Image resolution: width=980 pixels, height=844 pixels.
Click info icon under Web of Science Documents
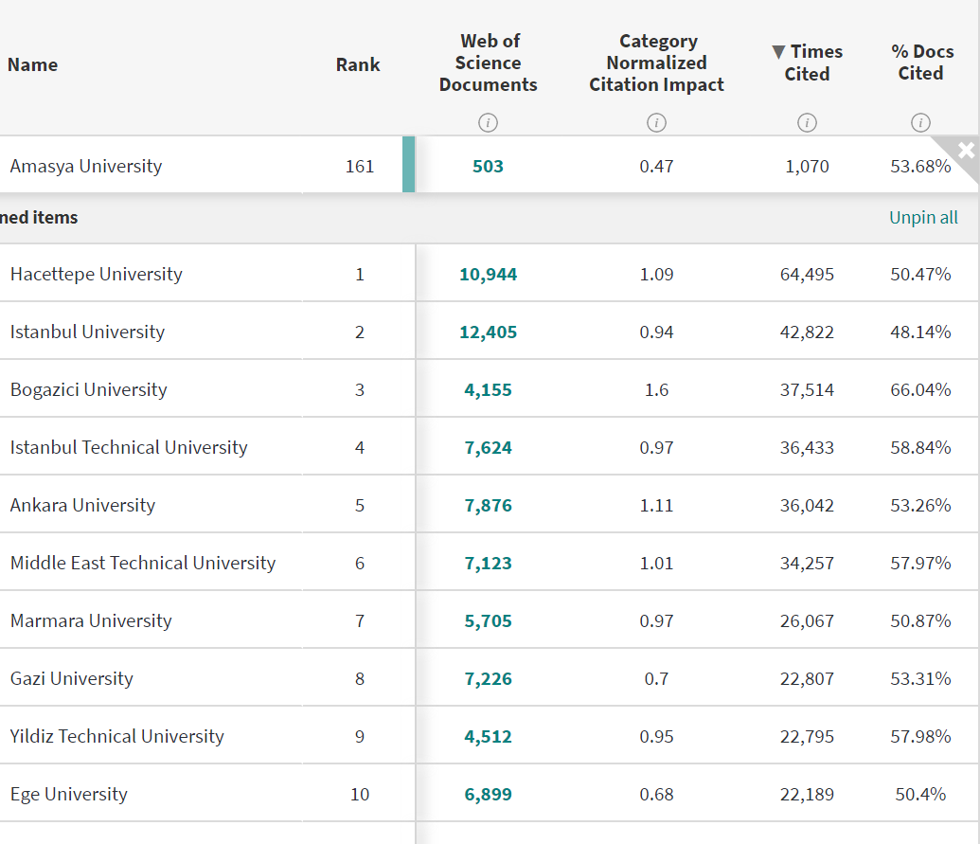coord(488,122)
